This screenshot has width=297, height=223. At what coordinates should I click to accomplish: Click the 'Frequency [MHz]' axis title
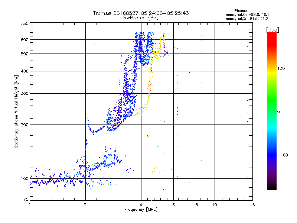tap(141, 210)
